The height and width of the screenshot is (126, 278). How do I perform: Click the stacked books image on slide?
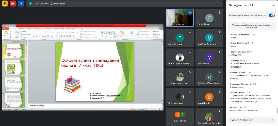click(72, 85)
